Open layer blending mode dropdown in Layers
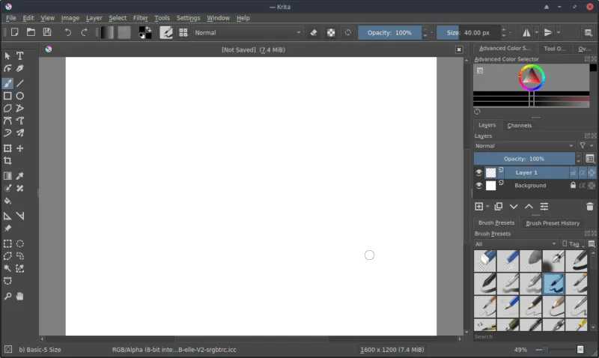This screenshot has height=358, width=599. (524, 146)
